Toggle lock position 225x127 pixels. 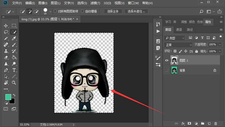click(186, 51)
